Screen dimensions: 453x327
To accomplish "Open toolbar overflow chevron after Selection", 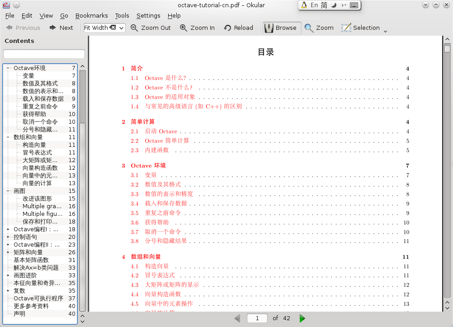I will click(x=385, y=31).
